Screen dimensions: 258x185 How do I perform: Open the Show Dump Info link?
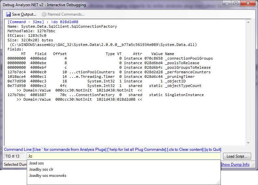(x=235, y=164)
